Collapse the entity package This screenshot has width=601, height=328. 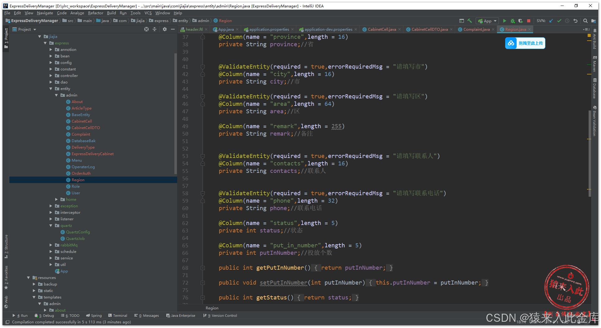tap(51, 89)
